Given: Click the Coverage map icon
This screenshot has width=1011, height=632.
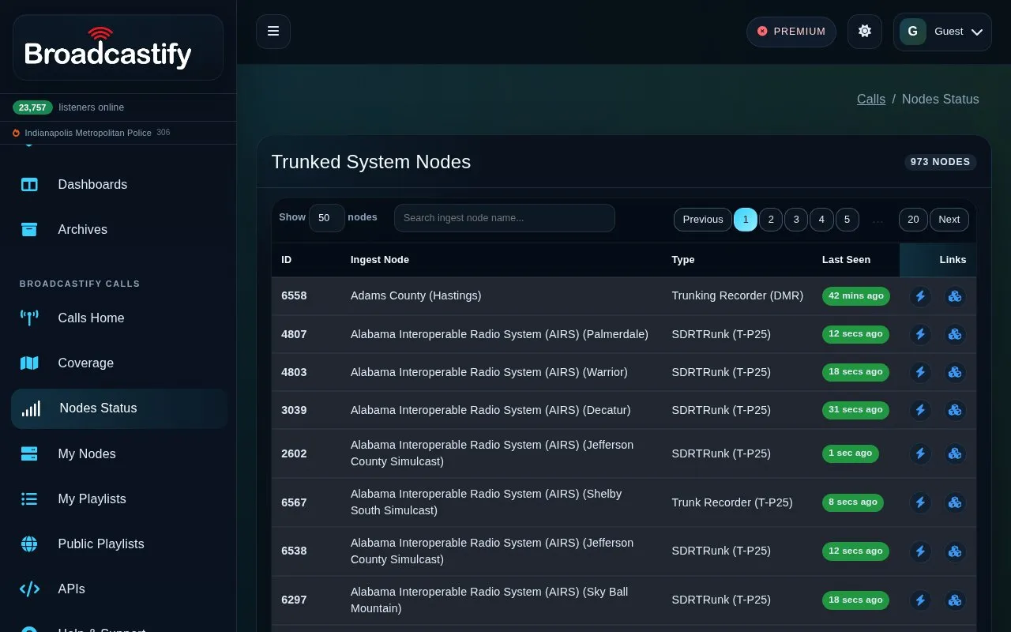Looking at the screenshot, I should coord(29,363).
